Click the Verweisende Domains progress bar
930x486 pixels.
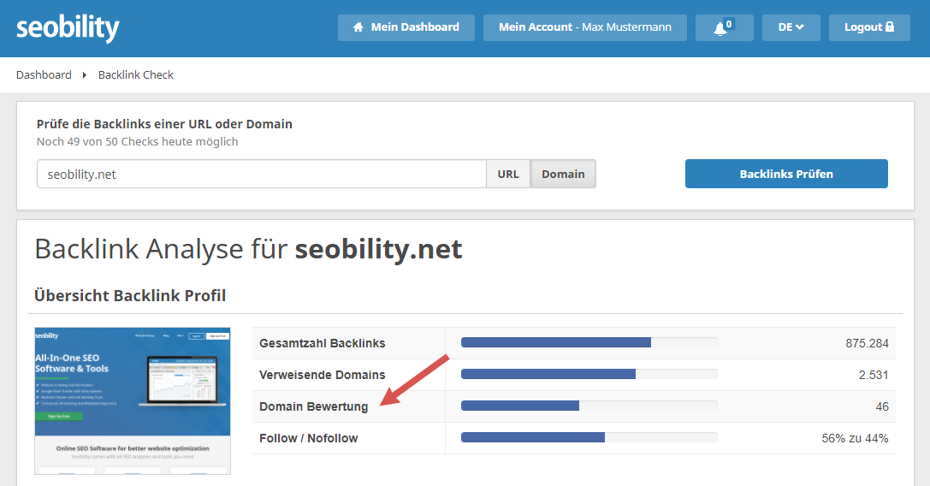click(x=589, y=374)
